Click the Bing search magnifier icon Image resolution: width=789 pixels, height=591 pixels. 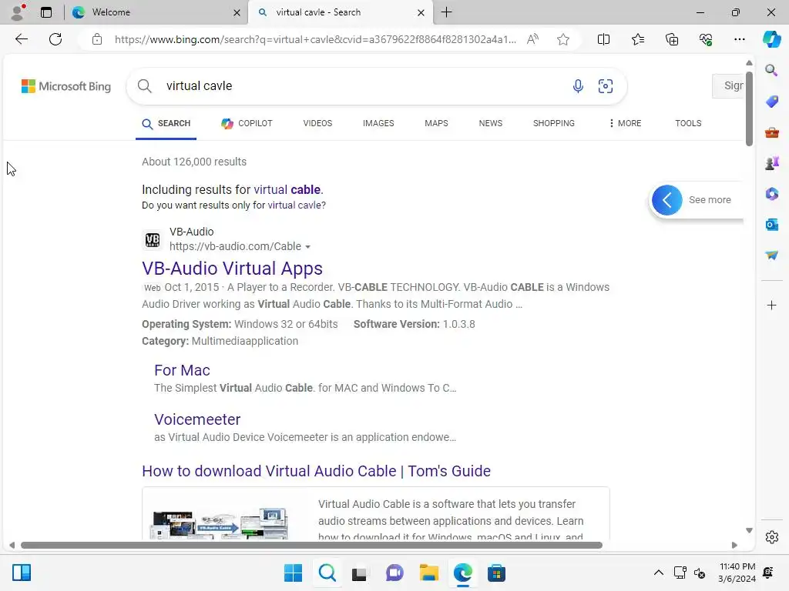point(144,86)
